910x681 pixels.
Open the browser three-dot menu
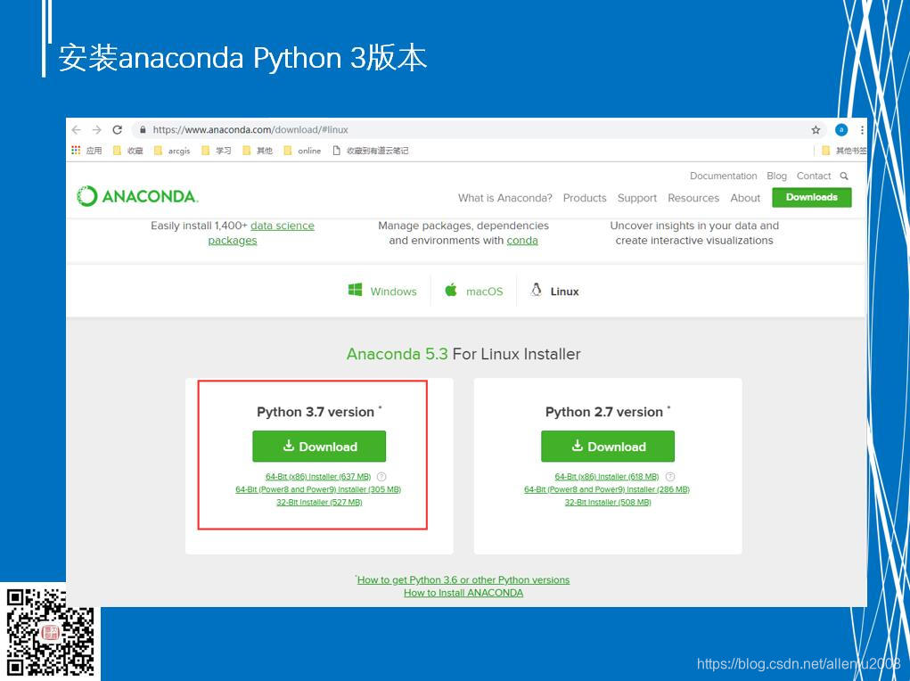pos(862,130)
